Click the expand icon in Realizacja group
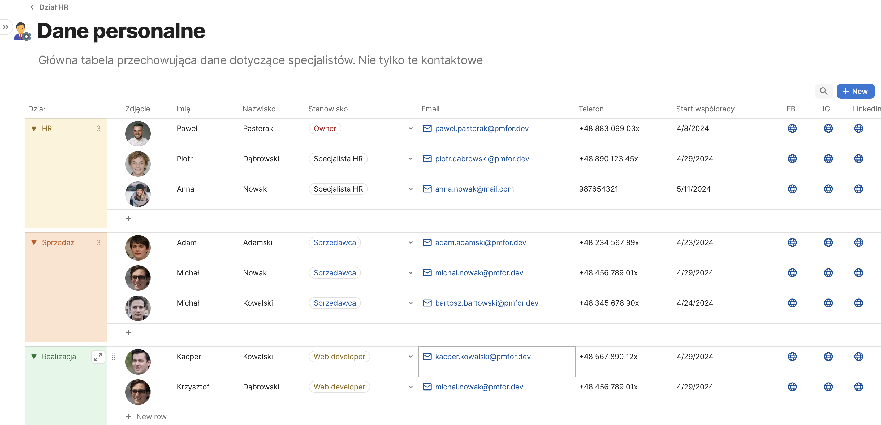 [98, 357]
